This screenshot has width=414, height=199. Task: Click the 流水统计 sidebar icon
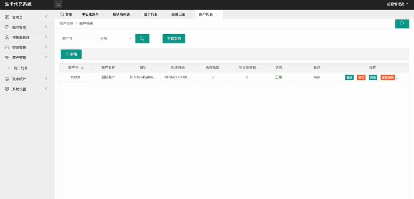tap(7, 79)
